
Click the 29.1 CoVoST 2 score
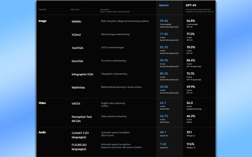pos(189,132)
